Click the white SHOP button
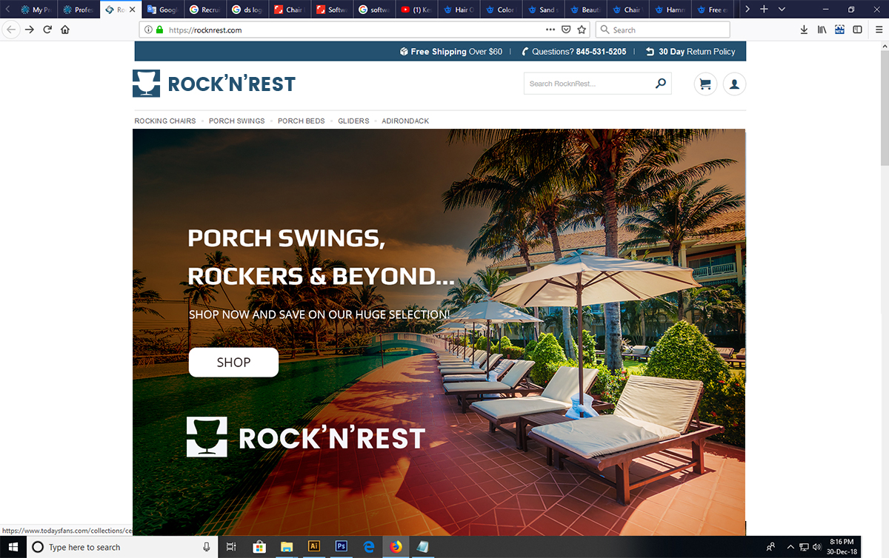889x558 pixels. click(x=233, y=362)
